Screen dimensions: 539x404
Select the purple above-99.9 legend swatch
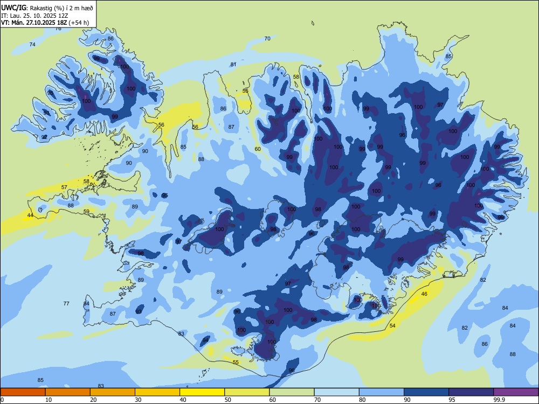point(516,392)
